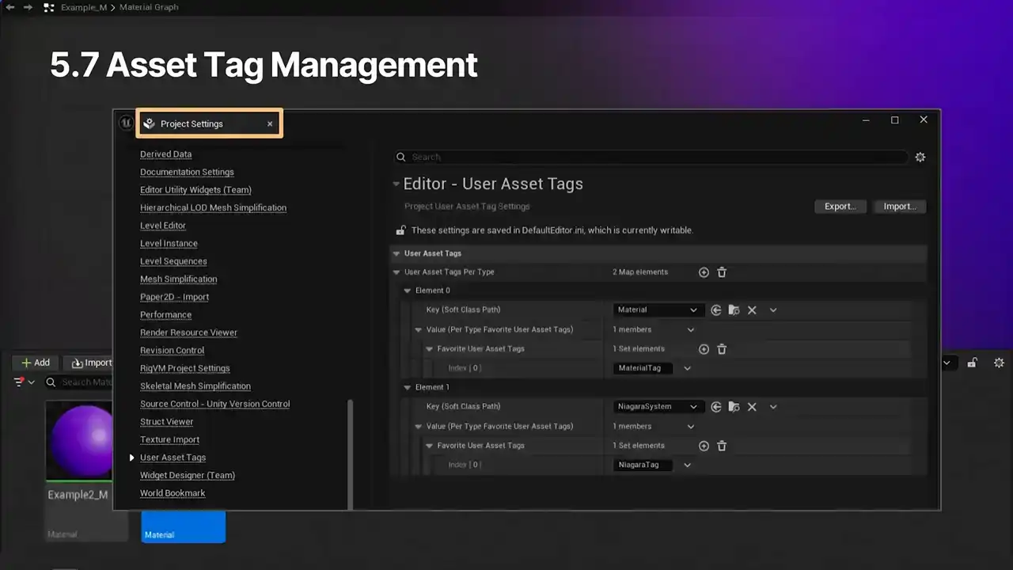
Task: Click the lock icon beside DefaultEditor.ini message
Action: pos(401,230)
